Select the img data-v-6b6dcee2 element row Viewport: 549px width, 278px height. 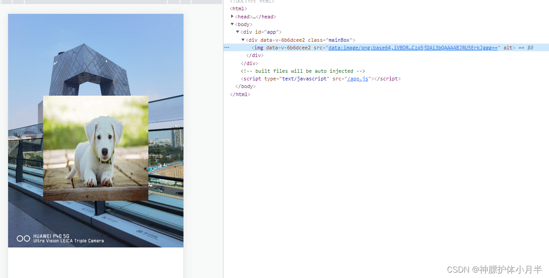tap(386, 48)
